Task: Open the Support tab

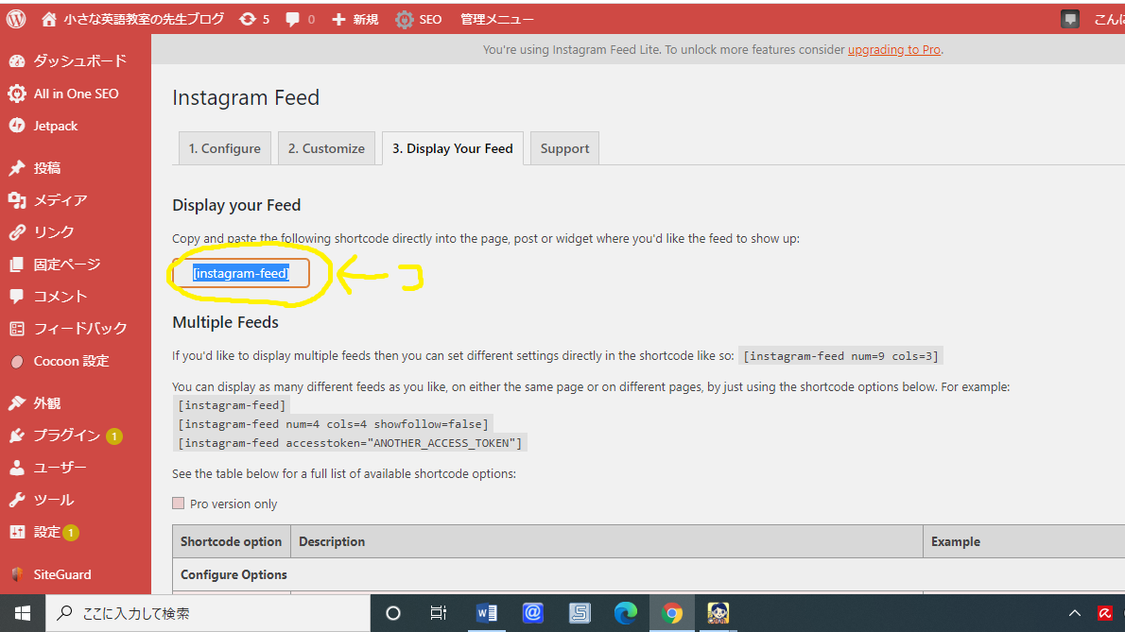Action: pos(564,148)
